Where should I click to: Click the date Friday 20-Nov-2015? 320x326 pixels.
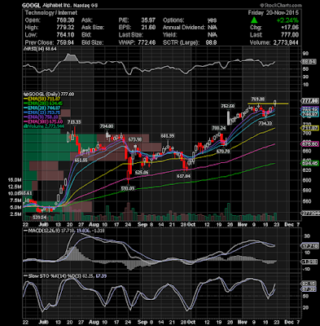pyautogui.click(x=273, y=13)
